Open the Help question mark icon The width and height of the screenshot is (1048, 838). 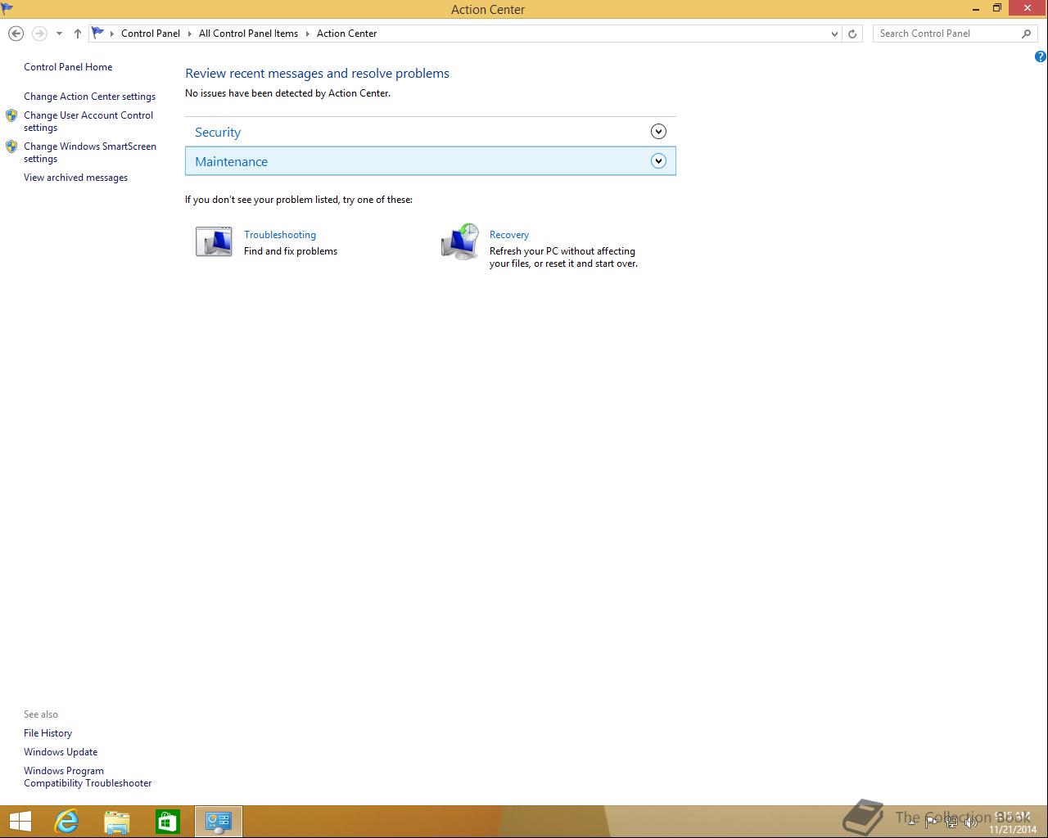click(1041, 56)
